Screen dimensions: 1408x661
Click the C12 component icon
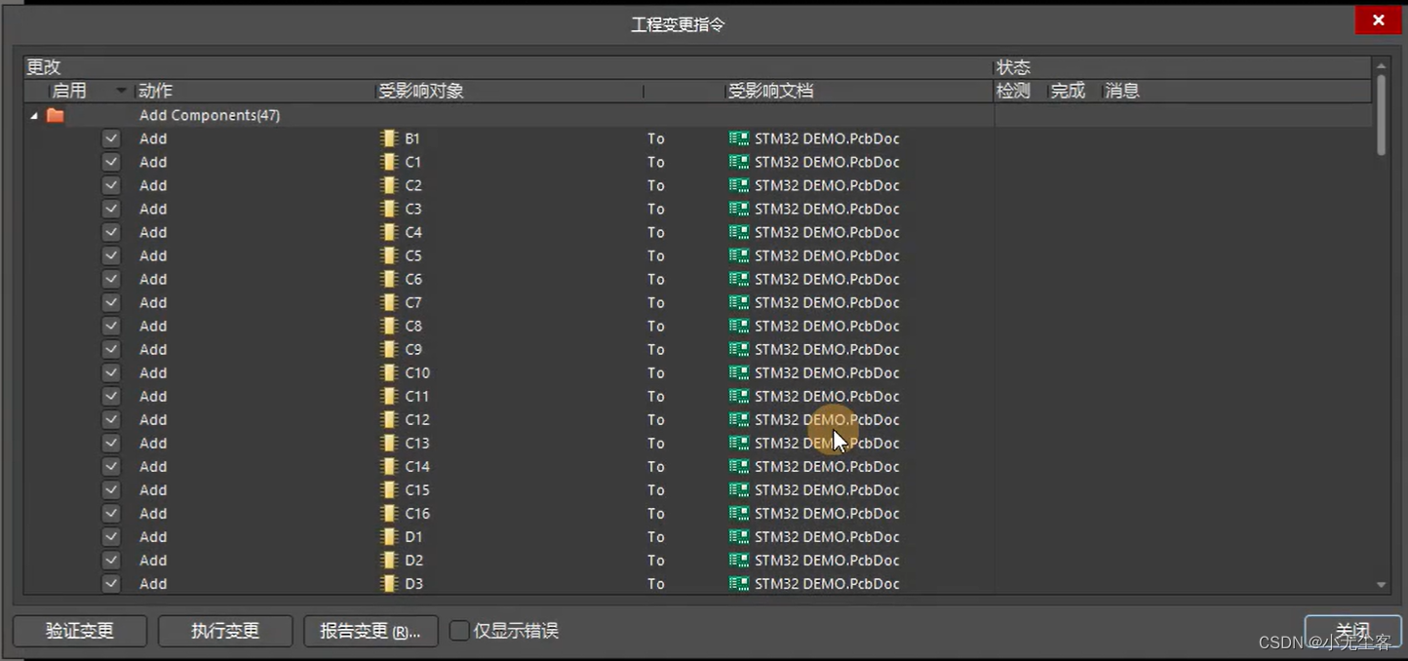(389, 419)
